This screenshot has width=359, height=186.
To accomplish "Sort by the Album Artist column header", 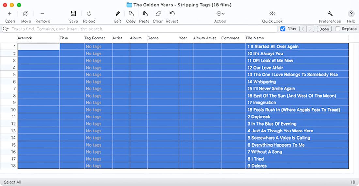I will [204, 38].
